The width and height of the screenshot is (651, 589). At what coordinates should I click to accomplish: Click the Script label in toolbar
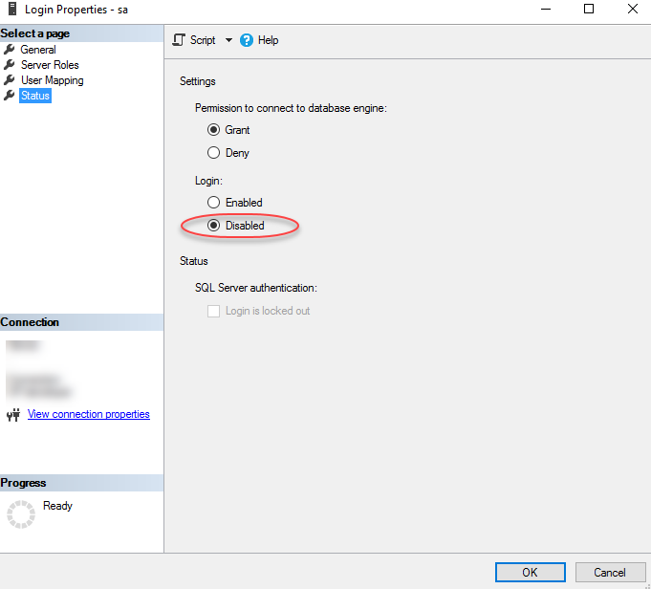point(203,40)
